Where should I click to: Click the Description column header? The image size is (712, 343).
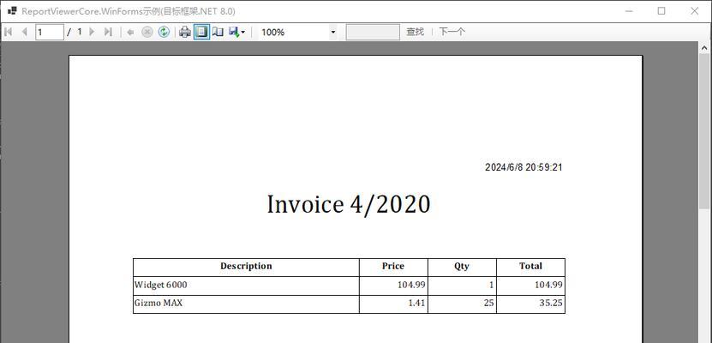click(246, 266)
